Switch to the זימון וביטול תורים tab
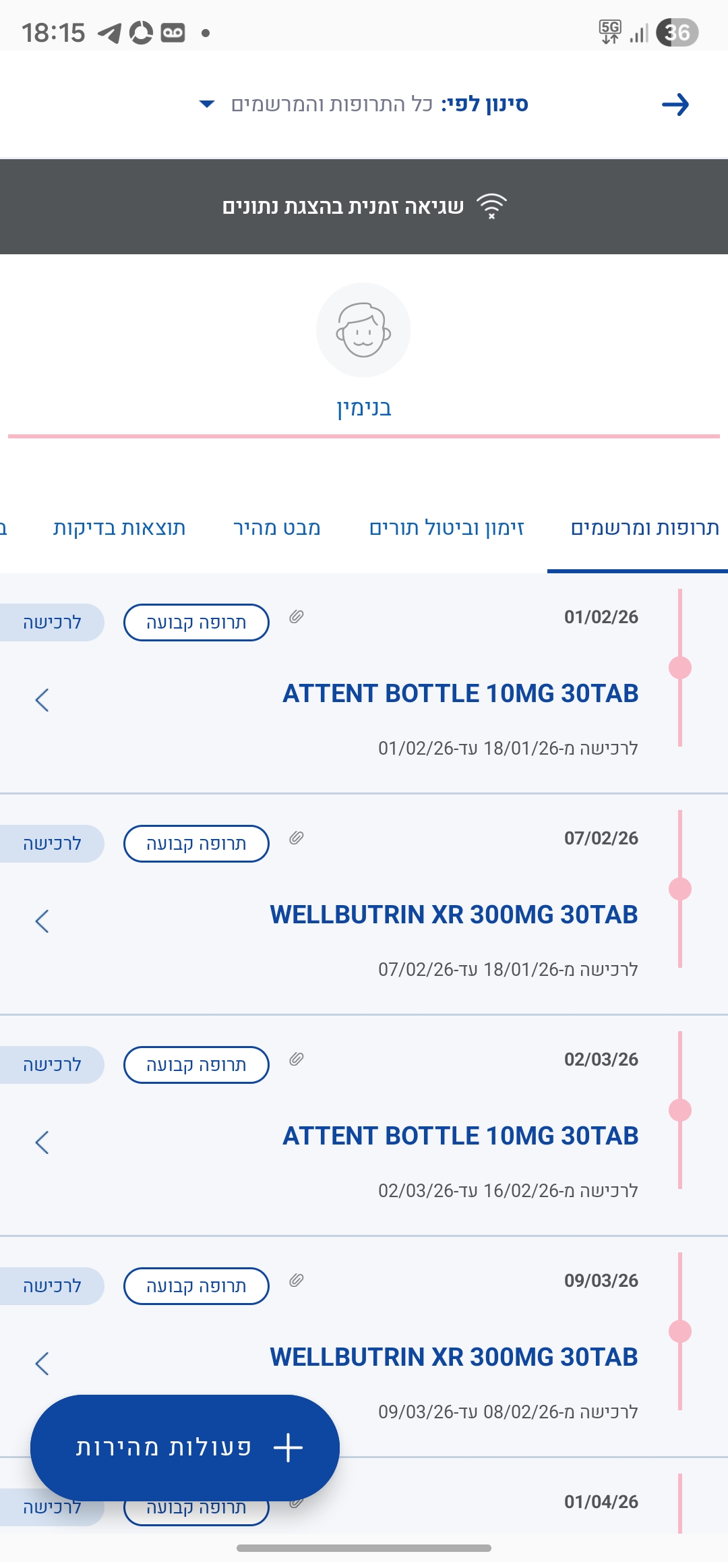728x1562 pixels. coord(446,528)
